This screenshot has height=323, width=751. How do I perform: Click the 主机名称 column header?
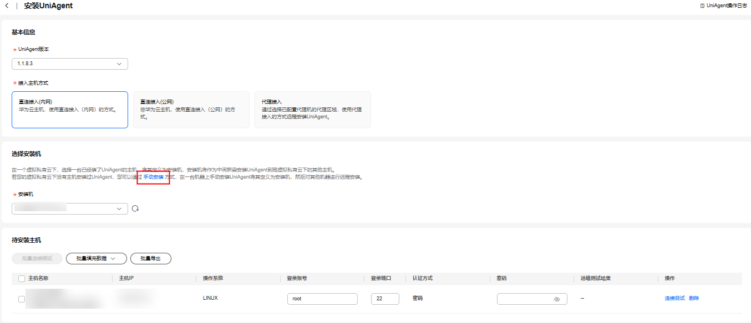(x=38, y=278)
